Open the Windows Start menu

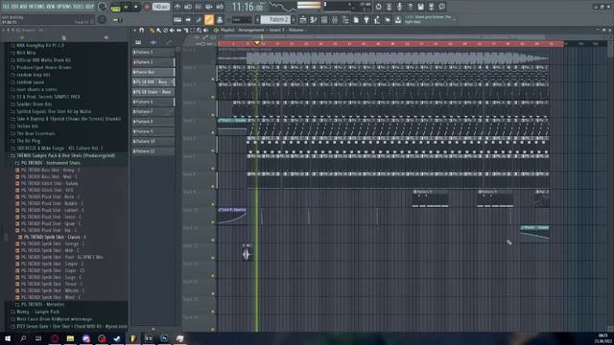click(8, 338)
